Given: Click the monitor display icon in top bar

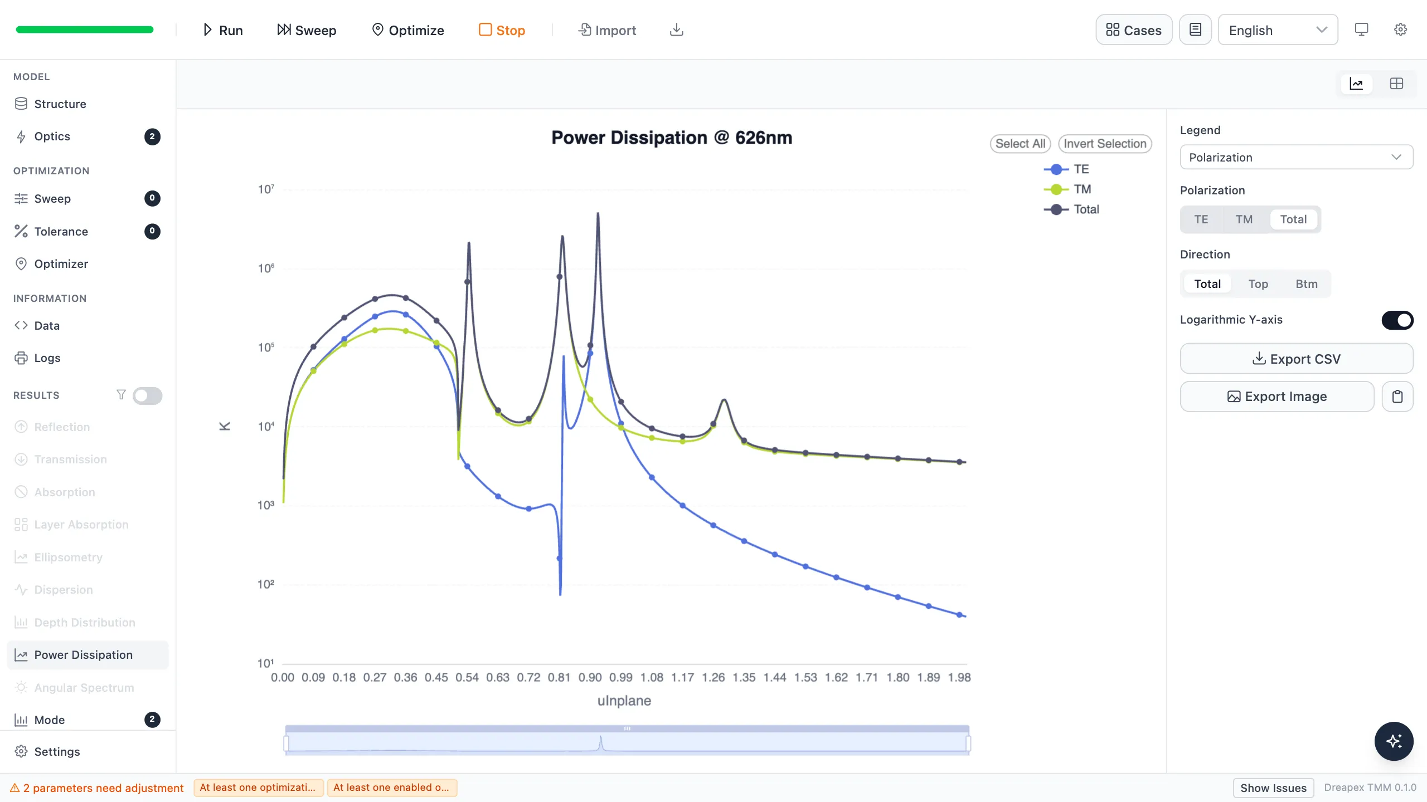Looking at the screenshot, I should click(1361, 30).
